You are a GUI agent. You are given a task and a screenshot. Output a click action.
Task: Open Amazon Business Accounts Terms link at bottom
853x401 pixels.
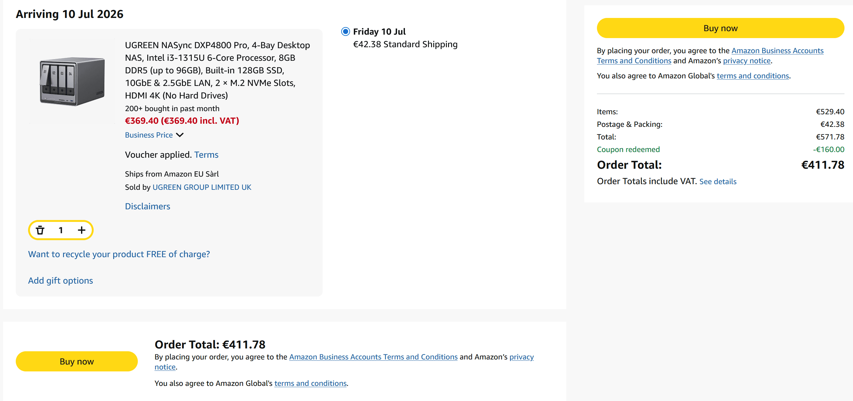[x=373, y=357]
